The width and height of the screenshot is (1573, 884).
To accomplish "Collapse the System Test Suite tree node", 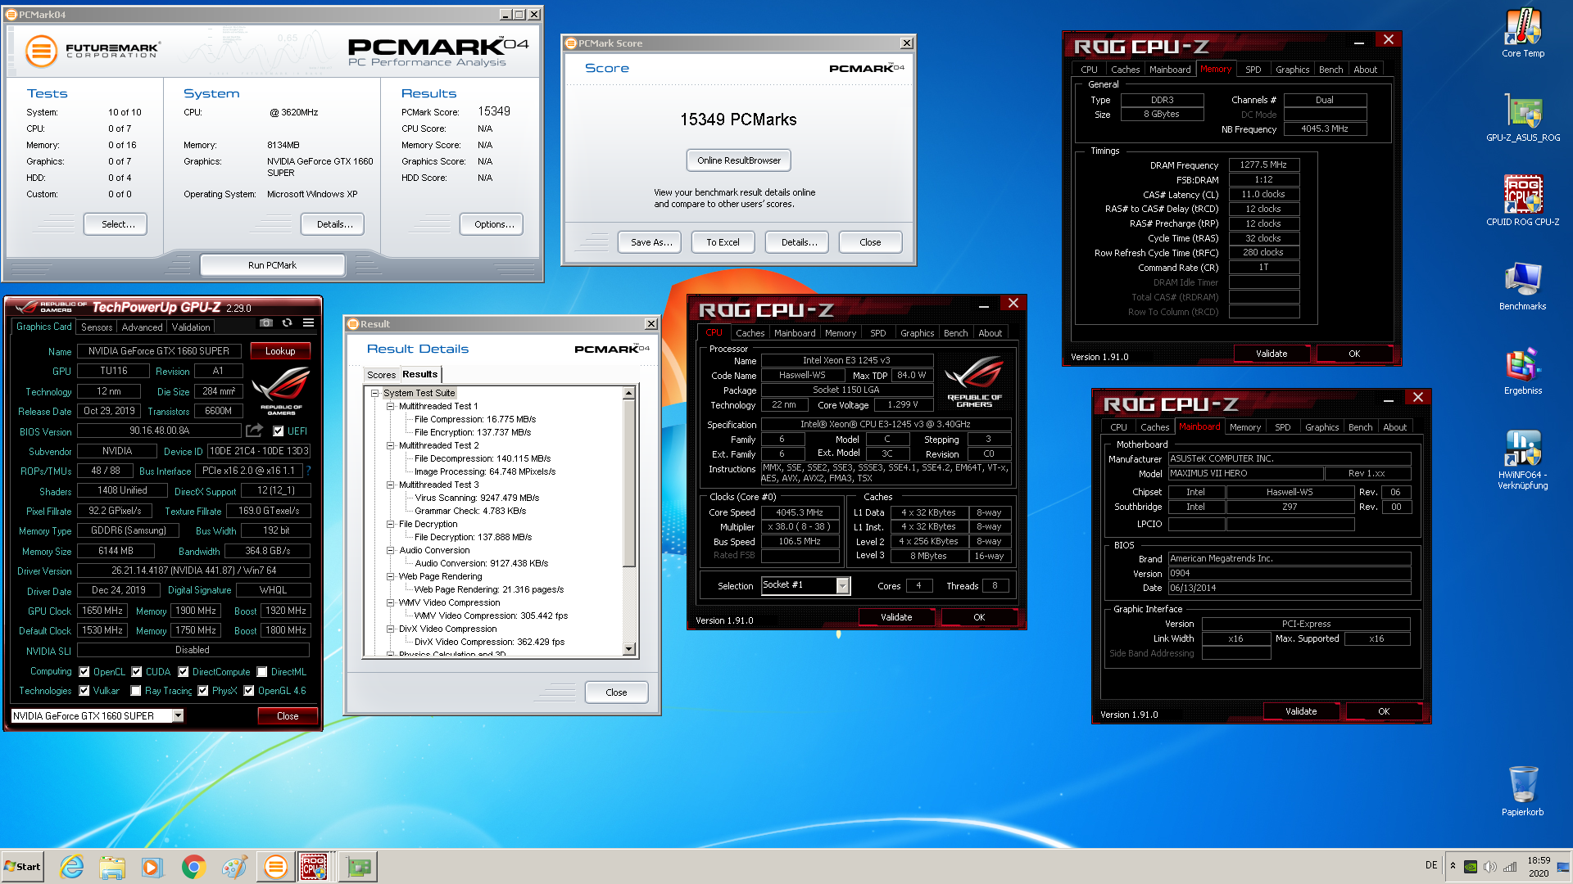I will (x=375, y=394).
